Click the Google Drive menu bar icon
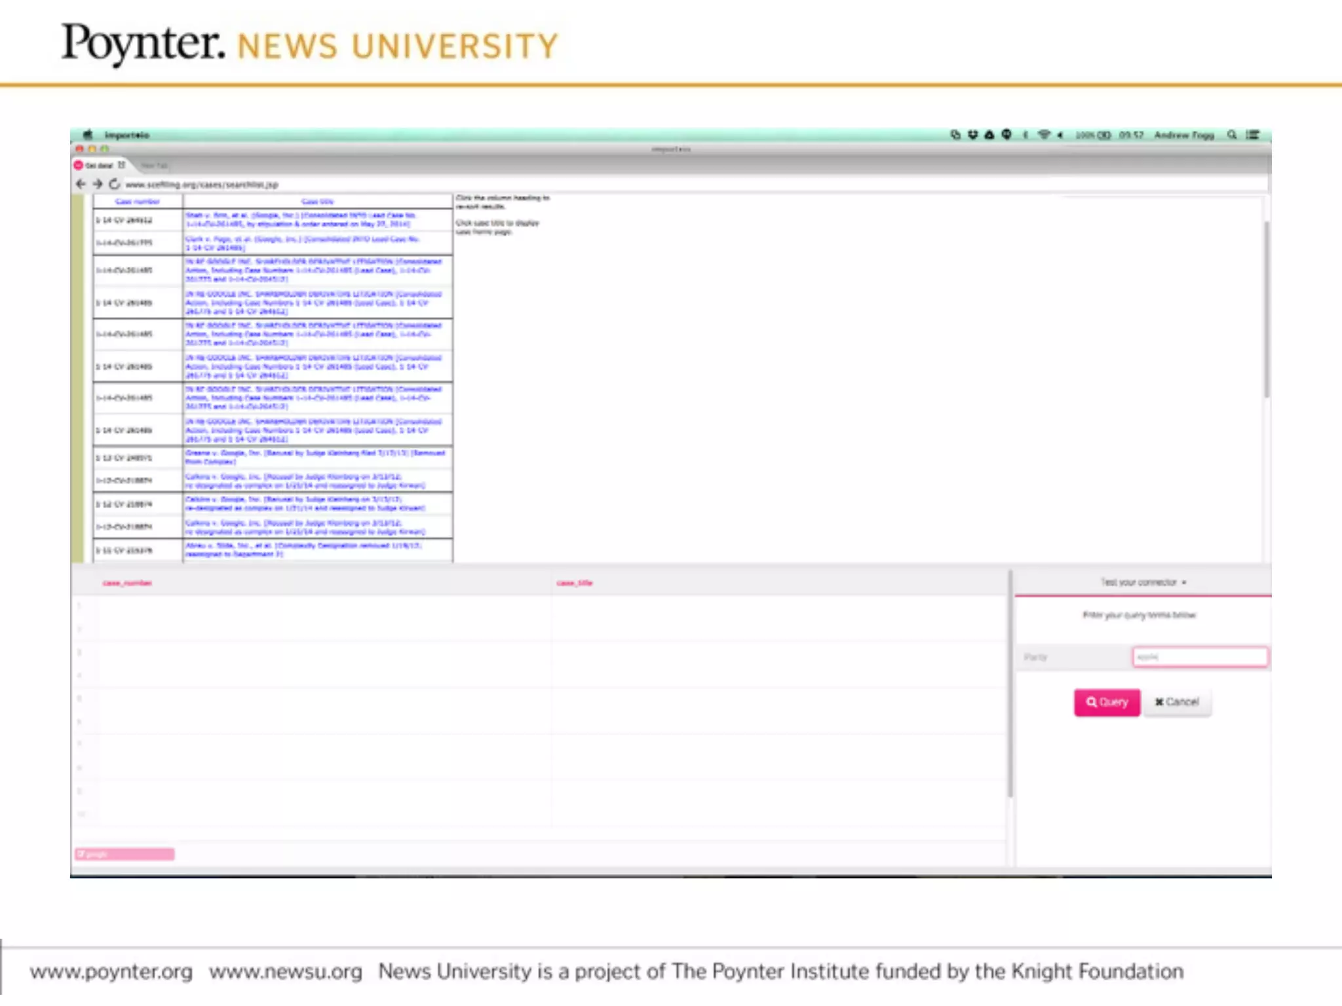 point(989,135)
